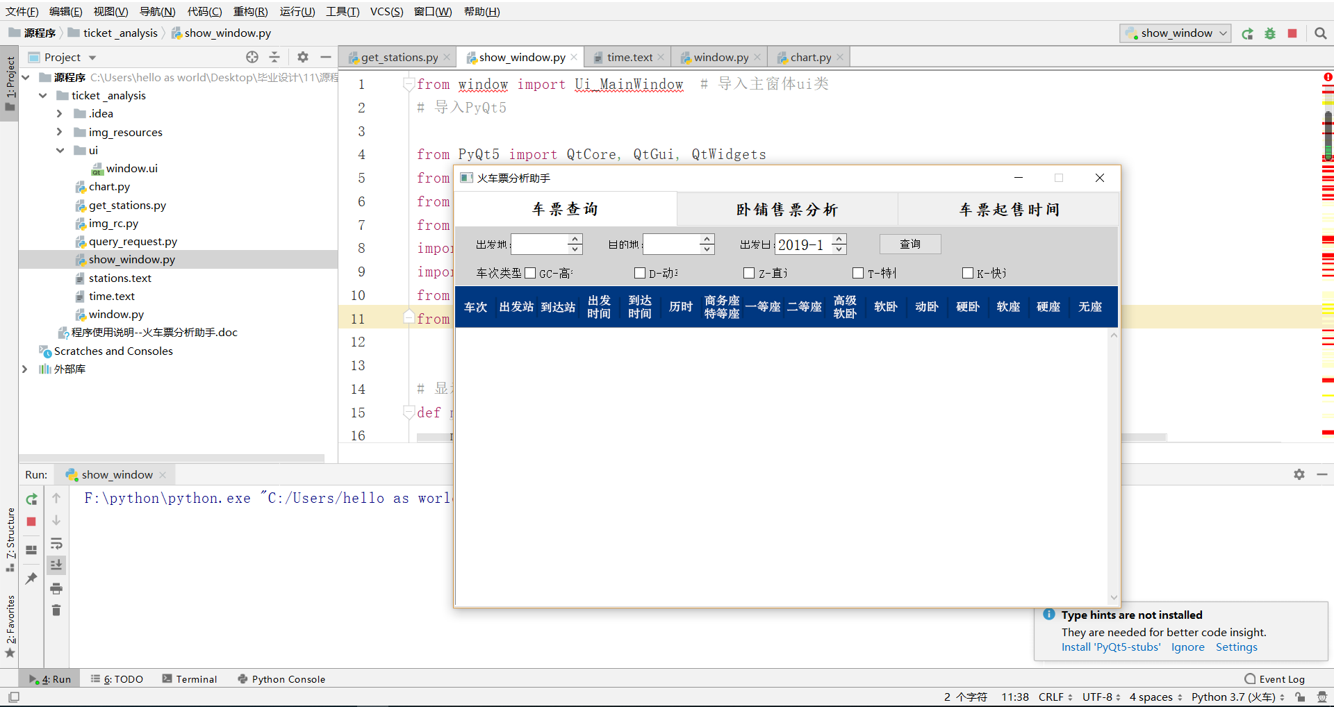Collapse the ticket_analysis folder
Viewport: 1334px width, 707px height.
click(x=43, y=95)
